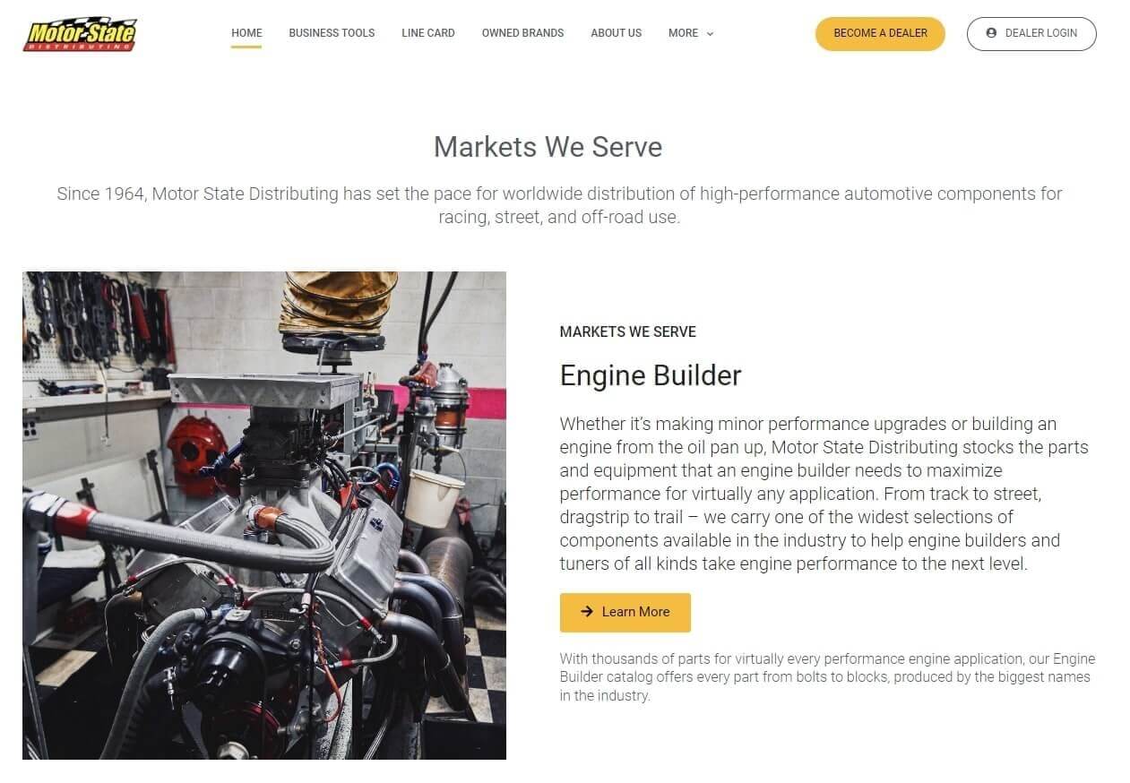Navigate to ABOUT US
Viewport: 1130px width, 783px height.
616,33
